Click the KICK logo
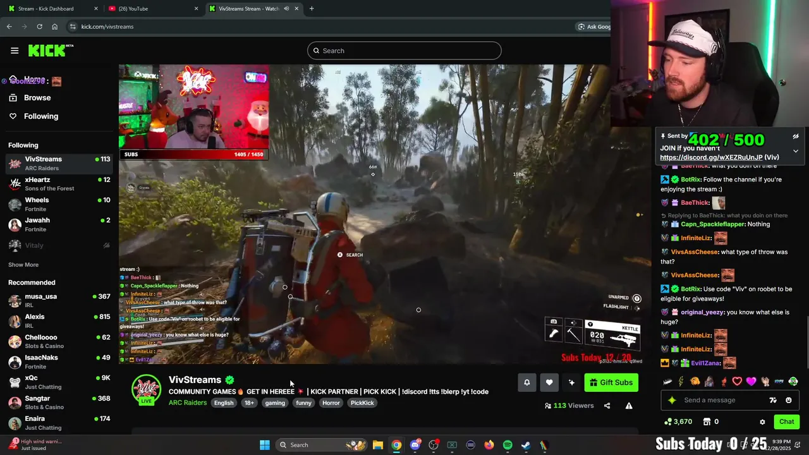The width and height of the screenshot is (809, 455). (x=51, y=51)
